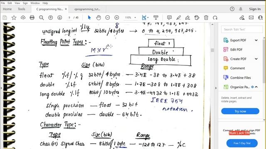
Task: Click the Search 'Edit Text' field
Action: 242,29
